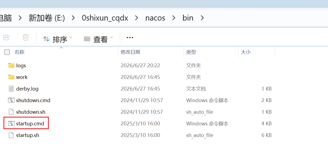Navigate to 0shixun_cqdx in breadcrumb
Viewport: 328px width, 154px height.
(105, 18)
